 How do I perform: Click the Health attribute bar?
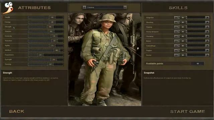tap(45, 17)
